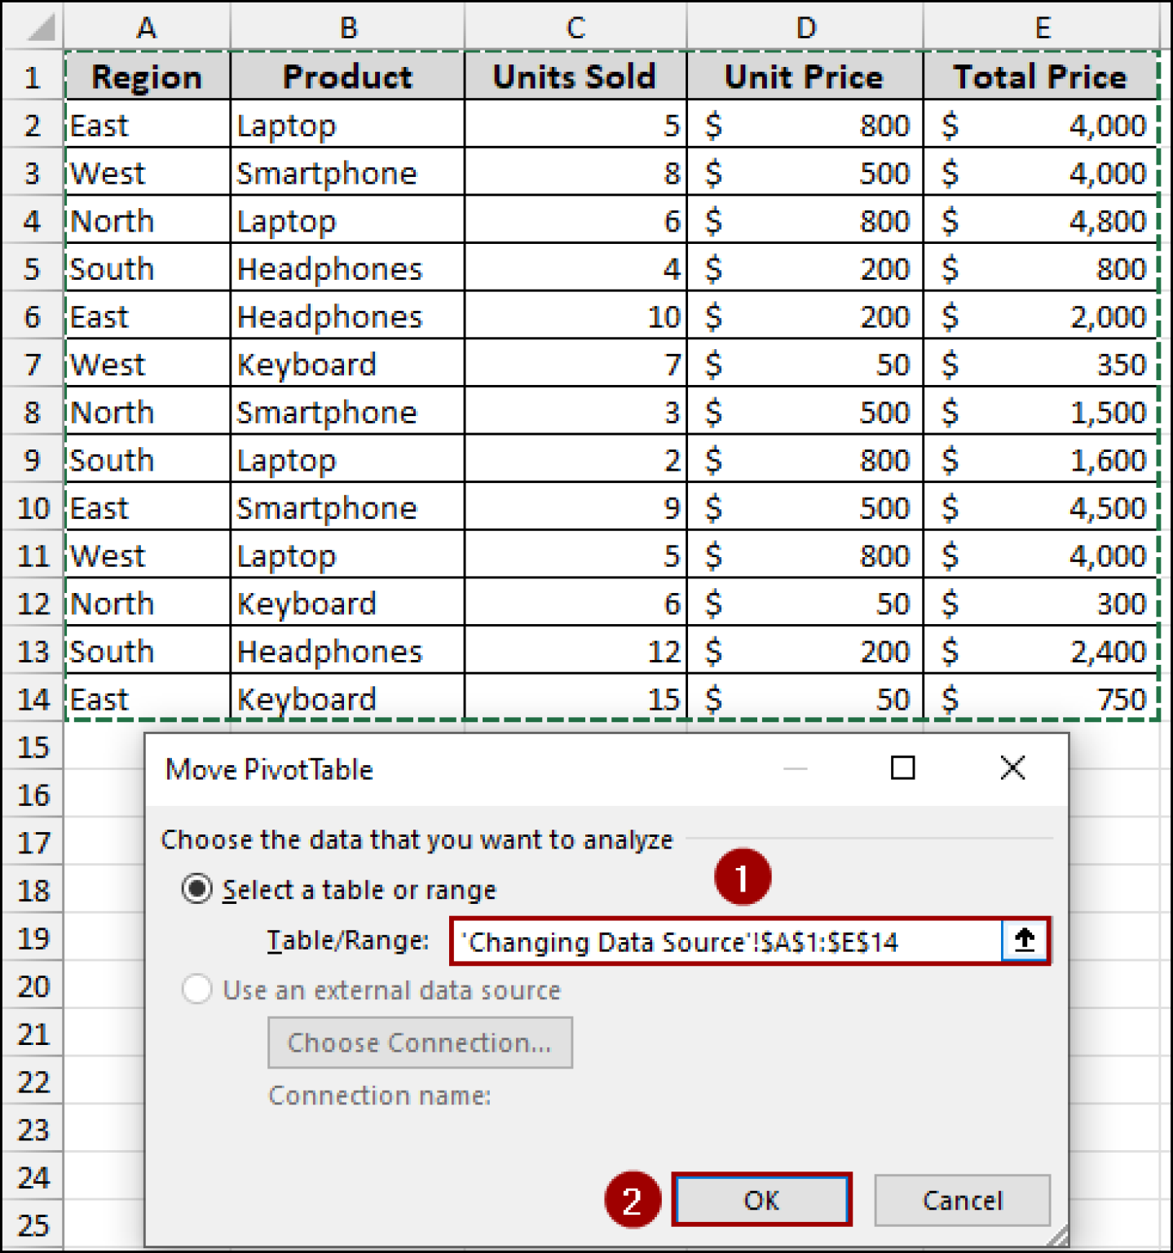Click the Choose Connection button
The width and height of the screenshot is (1173, 1253).
[420, 1043]
